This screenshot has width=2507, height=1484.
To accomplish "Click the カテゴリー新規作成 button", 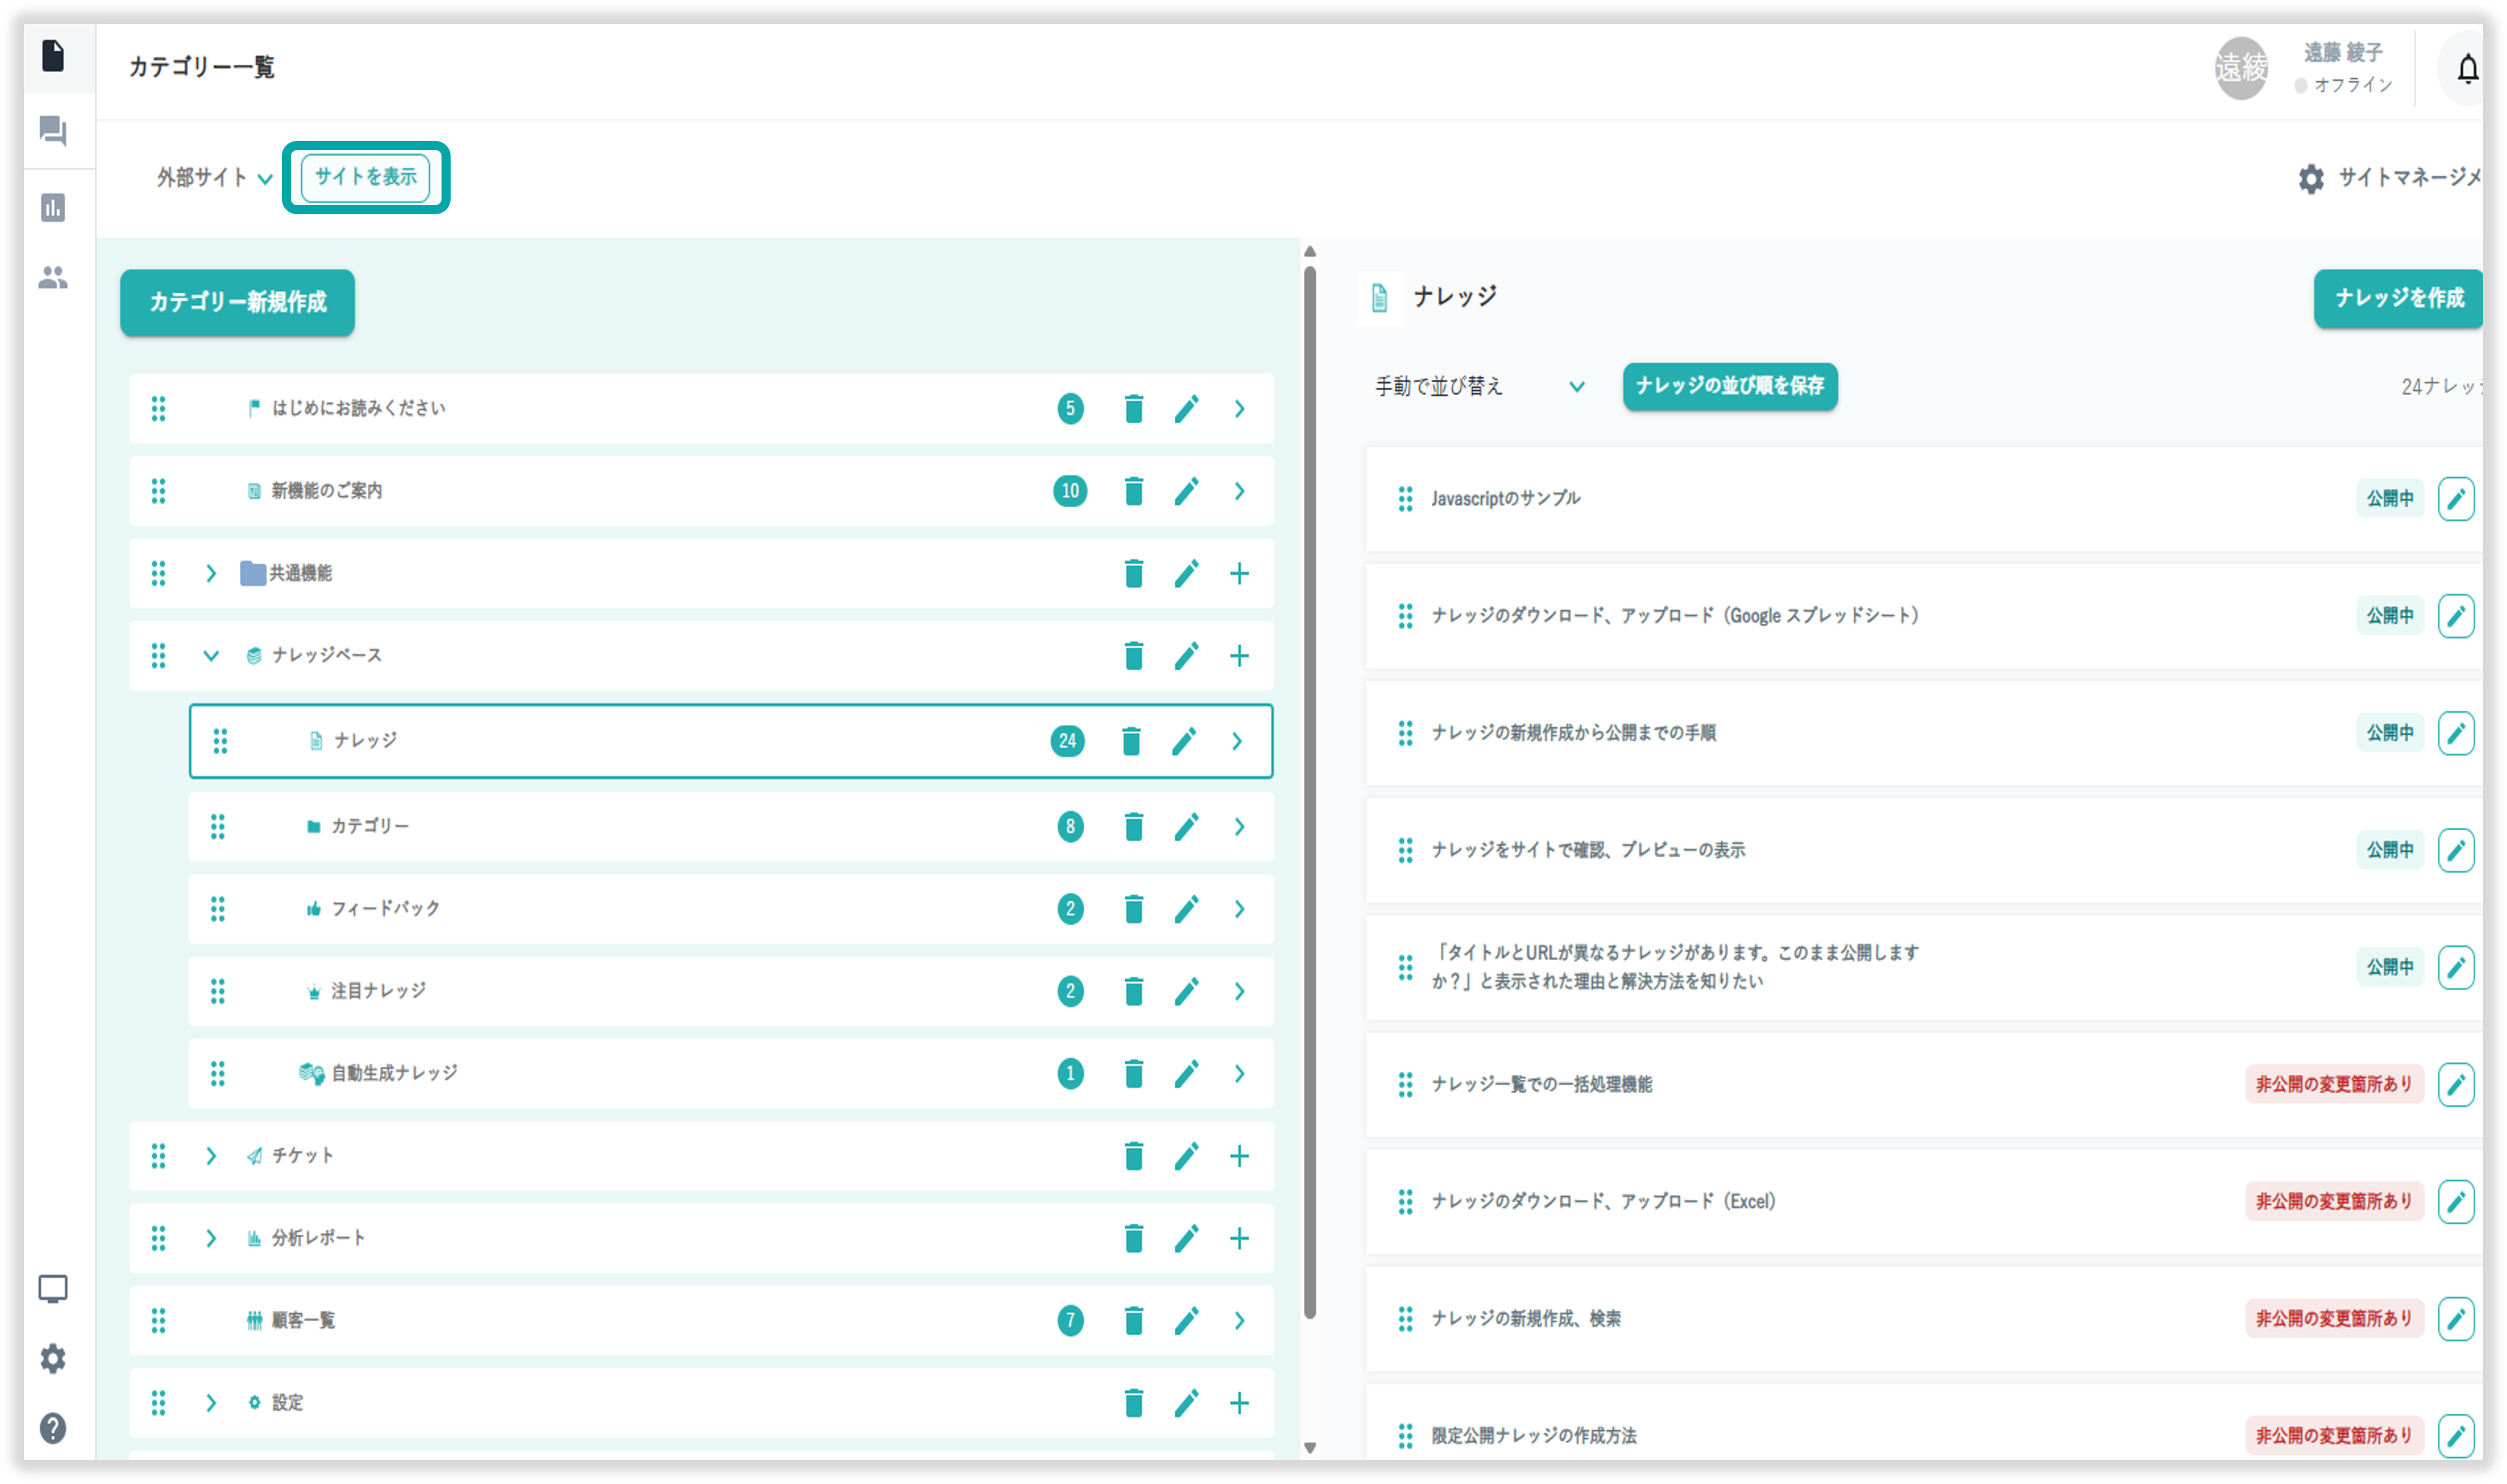I will [x=237, y=302].
